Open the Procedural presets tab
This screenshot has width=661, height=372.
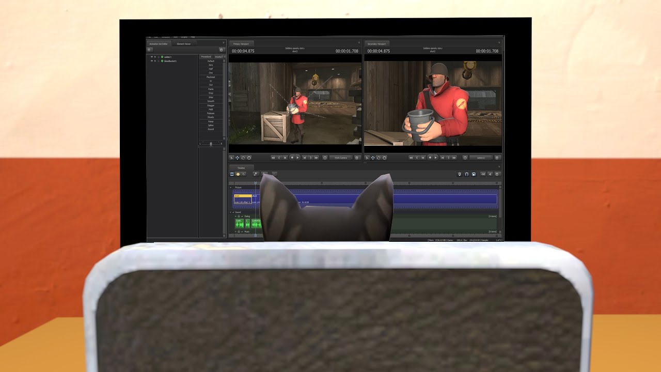click(206, 57)
